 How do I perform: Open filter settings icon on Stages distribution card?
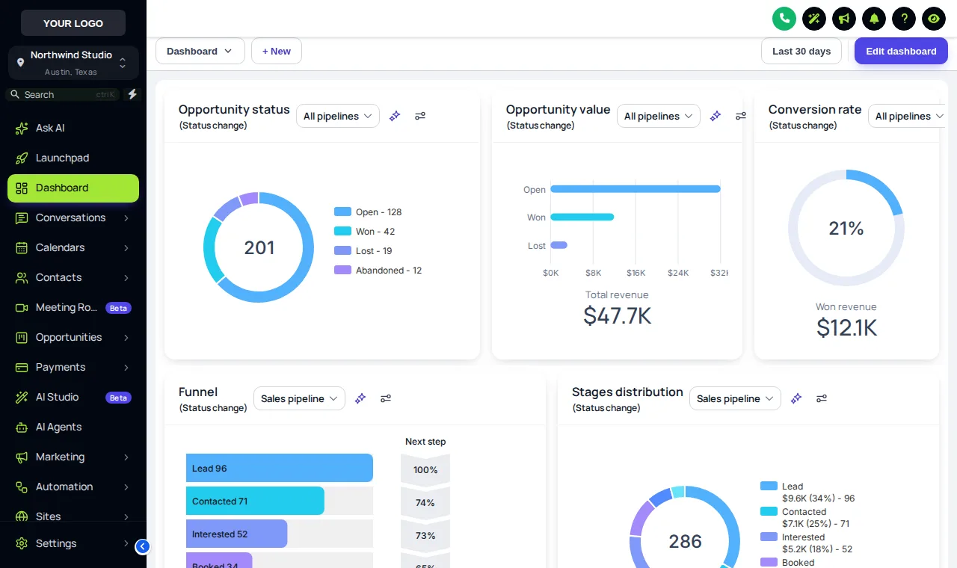822,398
